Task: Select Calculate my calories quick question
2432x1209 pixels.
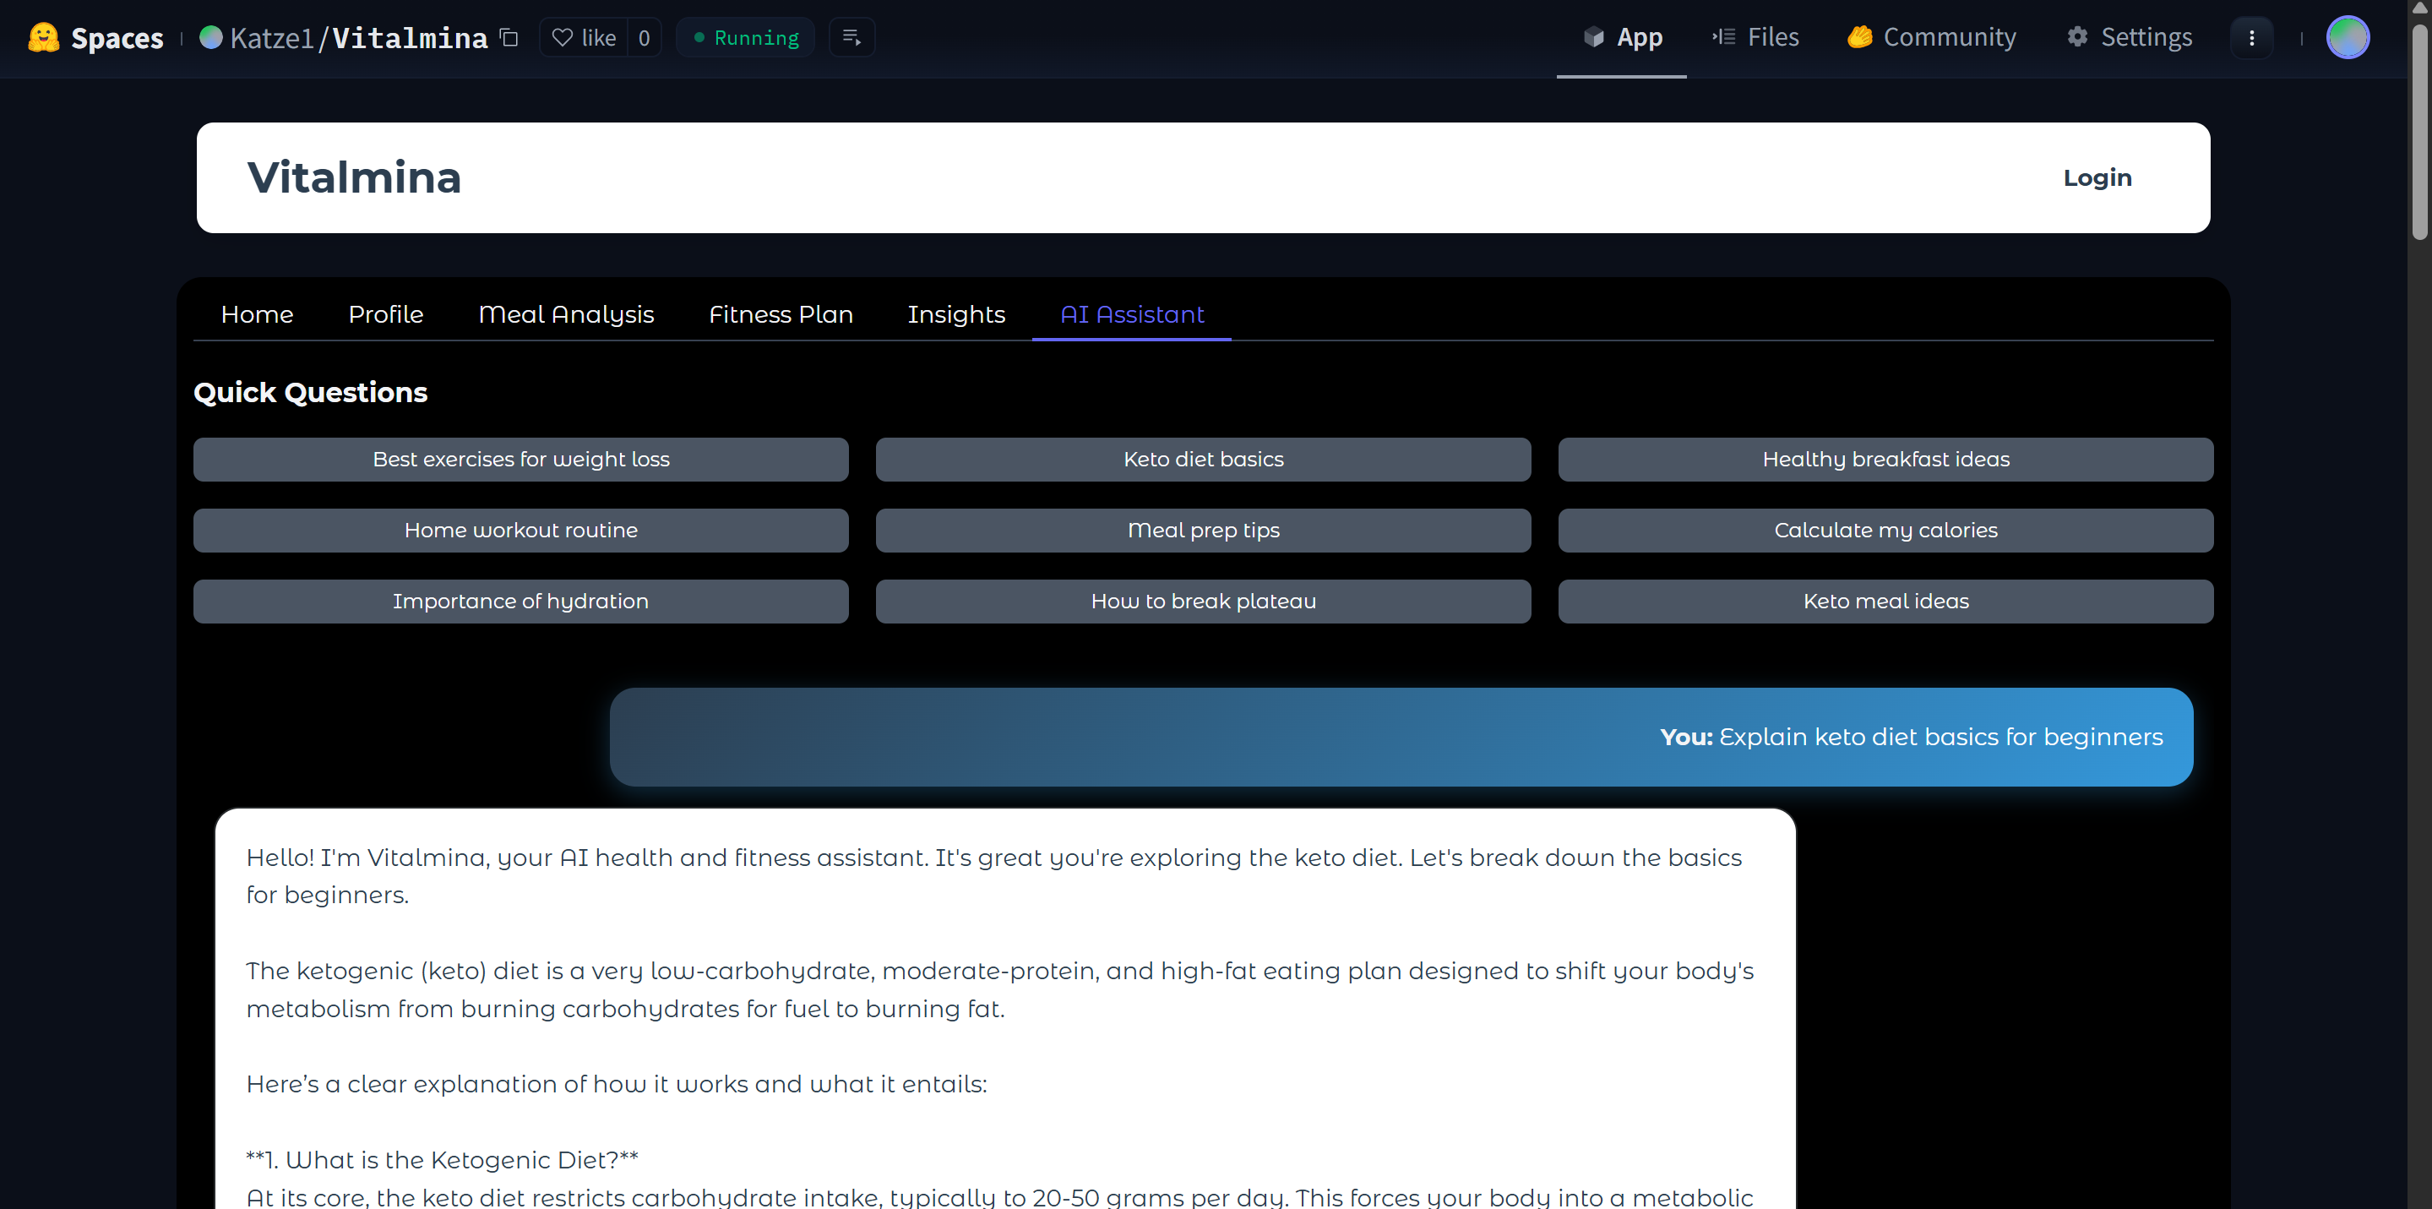Action: (x=1885, y=531)
